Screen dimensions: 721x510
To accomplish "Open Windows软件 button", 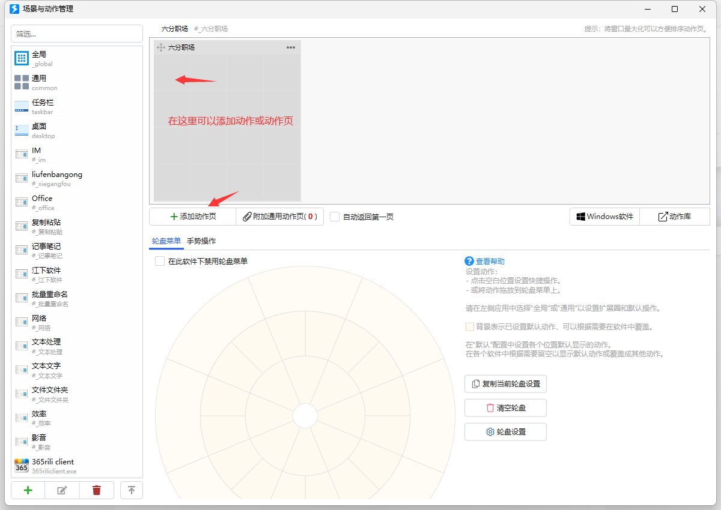I will pos(604,217).
